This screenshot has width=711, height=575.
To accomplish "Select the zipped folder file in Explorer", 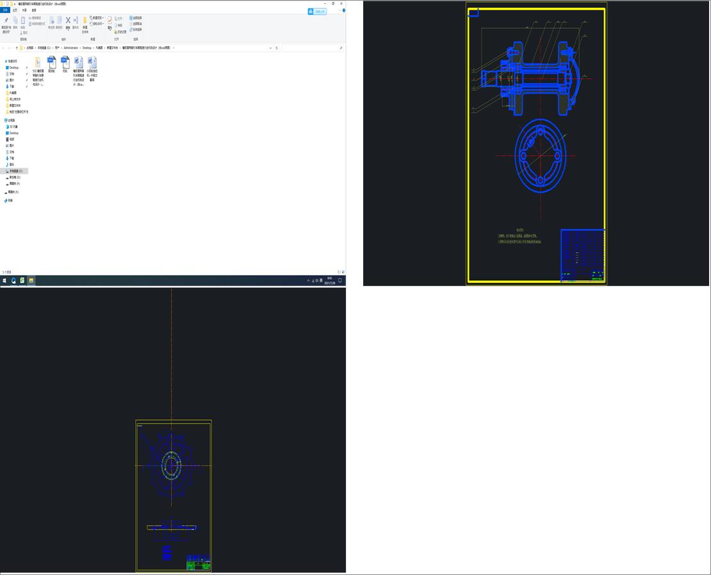I will click(38, 71).
